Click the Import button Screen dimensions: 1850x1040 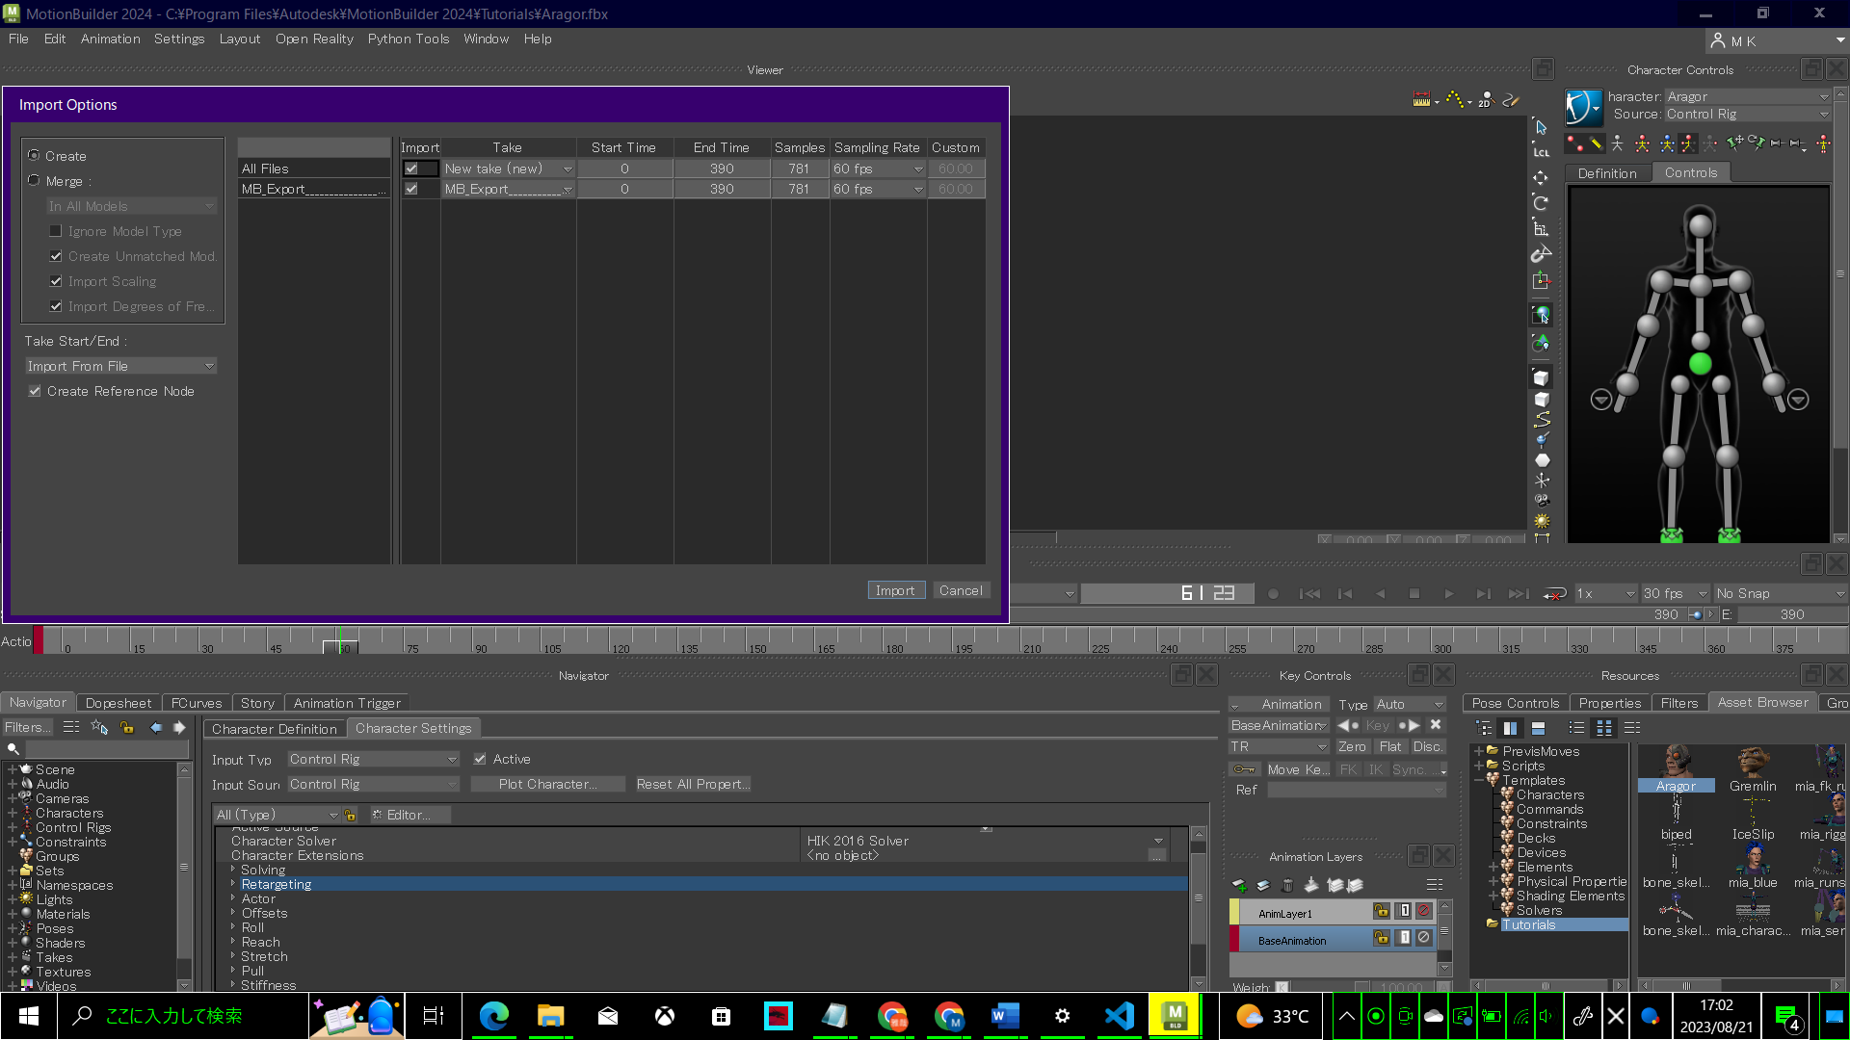pos(895,590)
